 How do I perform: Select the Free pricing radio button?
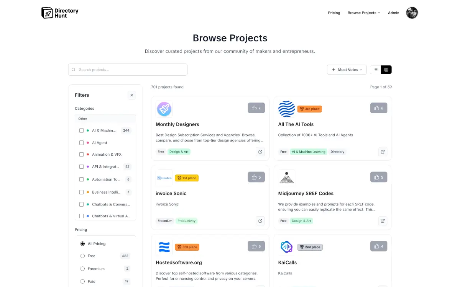click(x=82, y=256)
